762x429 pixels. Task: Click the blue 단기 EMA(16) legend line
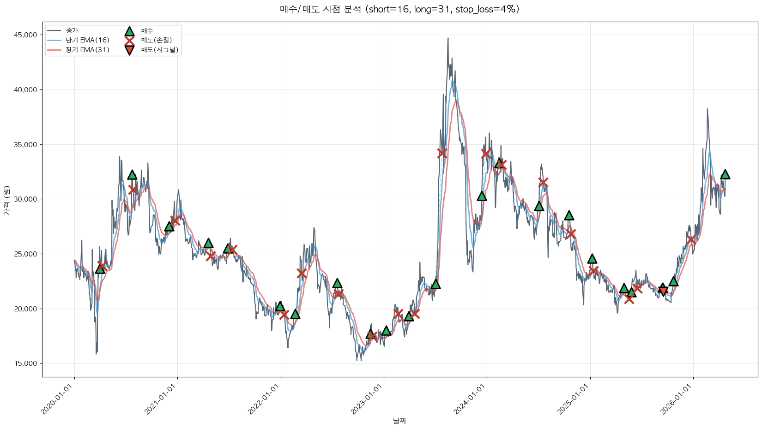tap(54, 40)
